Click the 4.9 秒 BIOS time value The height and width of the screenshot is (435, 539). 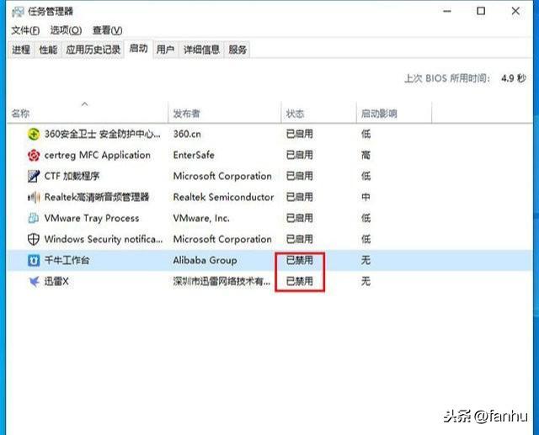(x=514, y=78)
